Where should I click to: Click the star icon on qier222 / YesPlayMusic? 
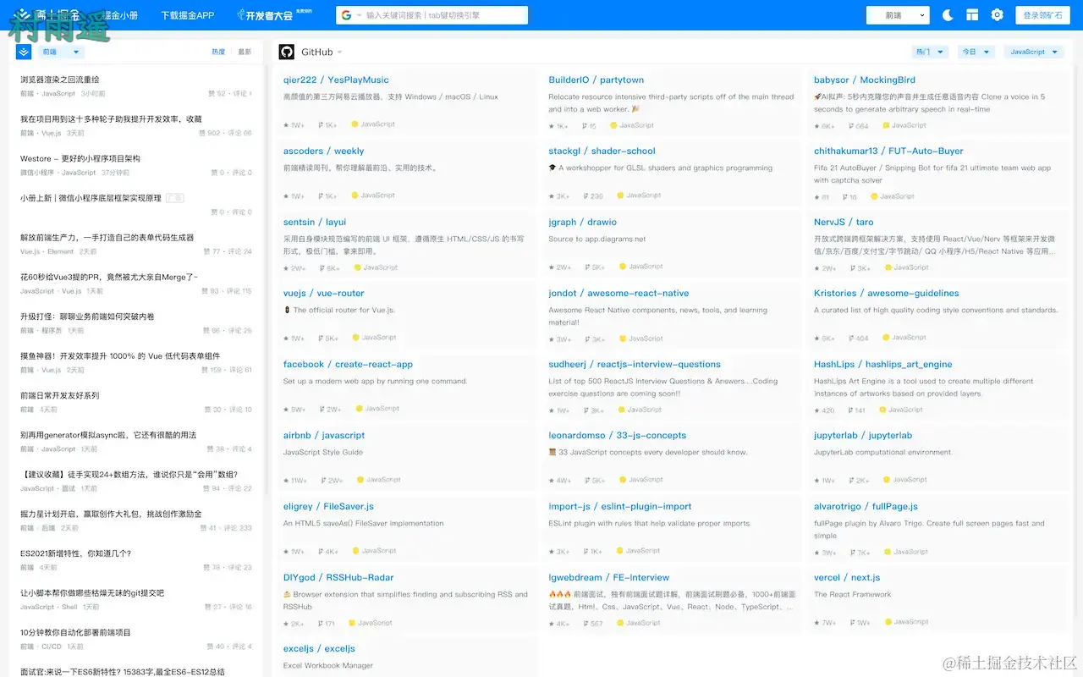click(287, 125)
